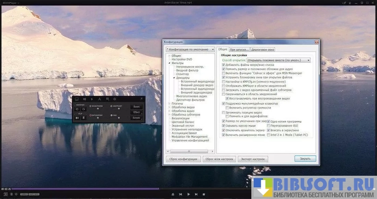The width and height of the screenshot is (377, 199).
Task: Open 'Конфигурация по умолчанию' dropdown
Action: (190, 49)
